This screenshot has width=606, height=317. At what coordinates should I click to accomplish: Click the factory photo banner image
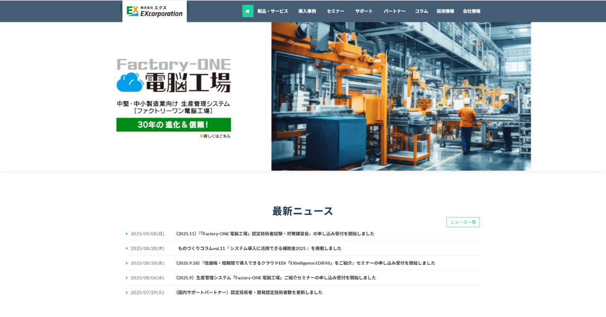tap(401, 96)
